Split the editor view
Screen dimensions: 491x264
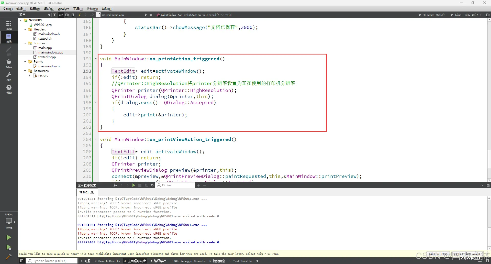click(488, 15)
